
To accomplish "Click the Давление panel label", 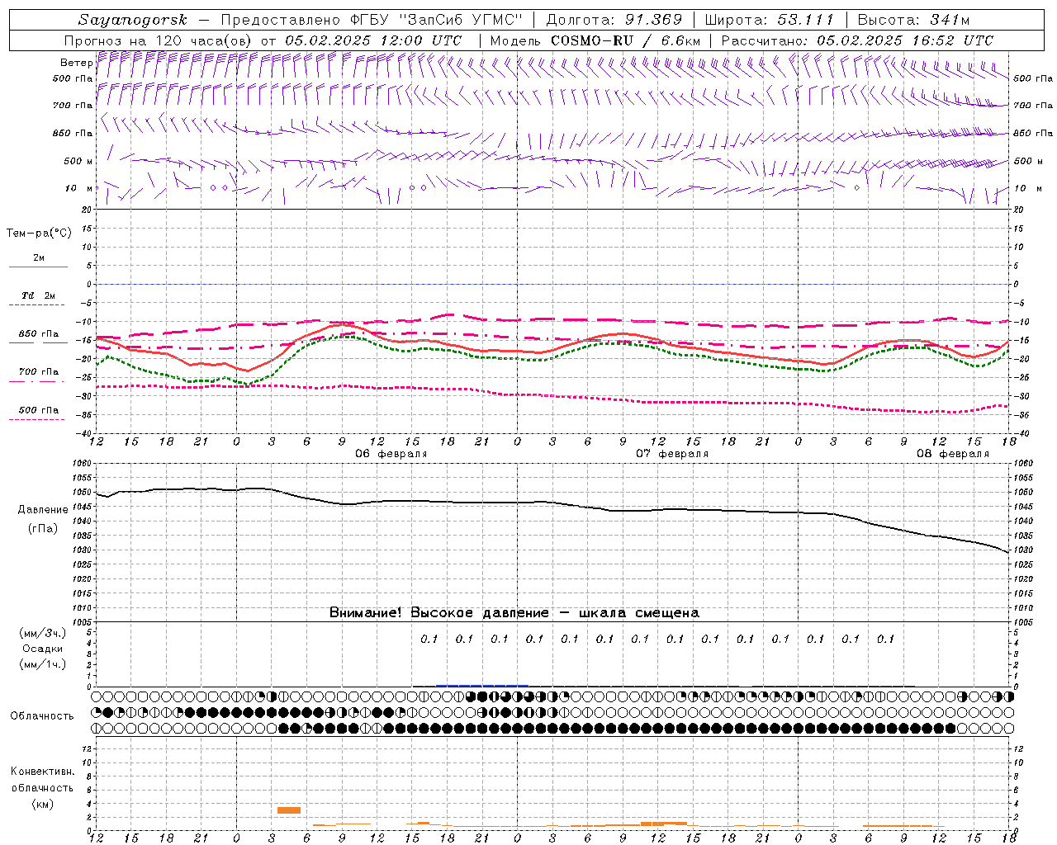I will (43, 509).
